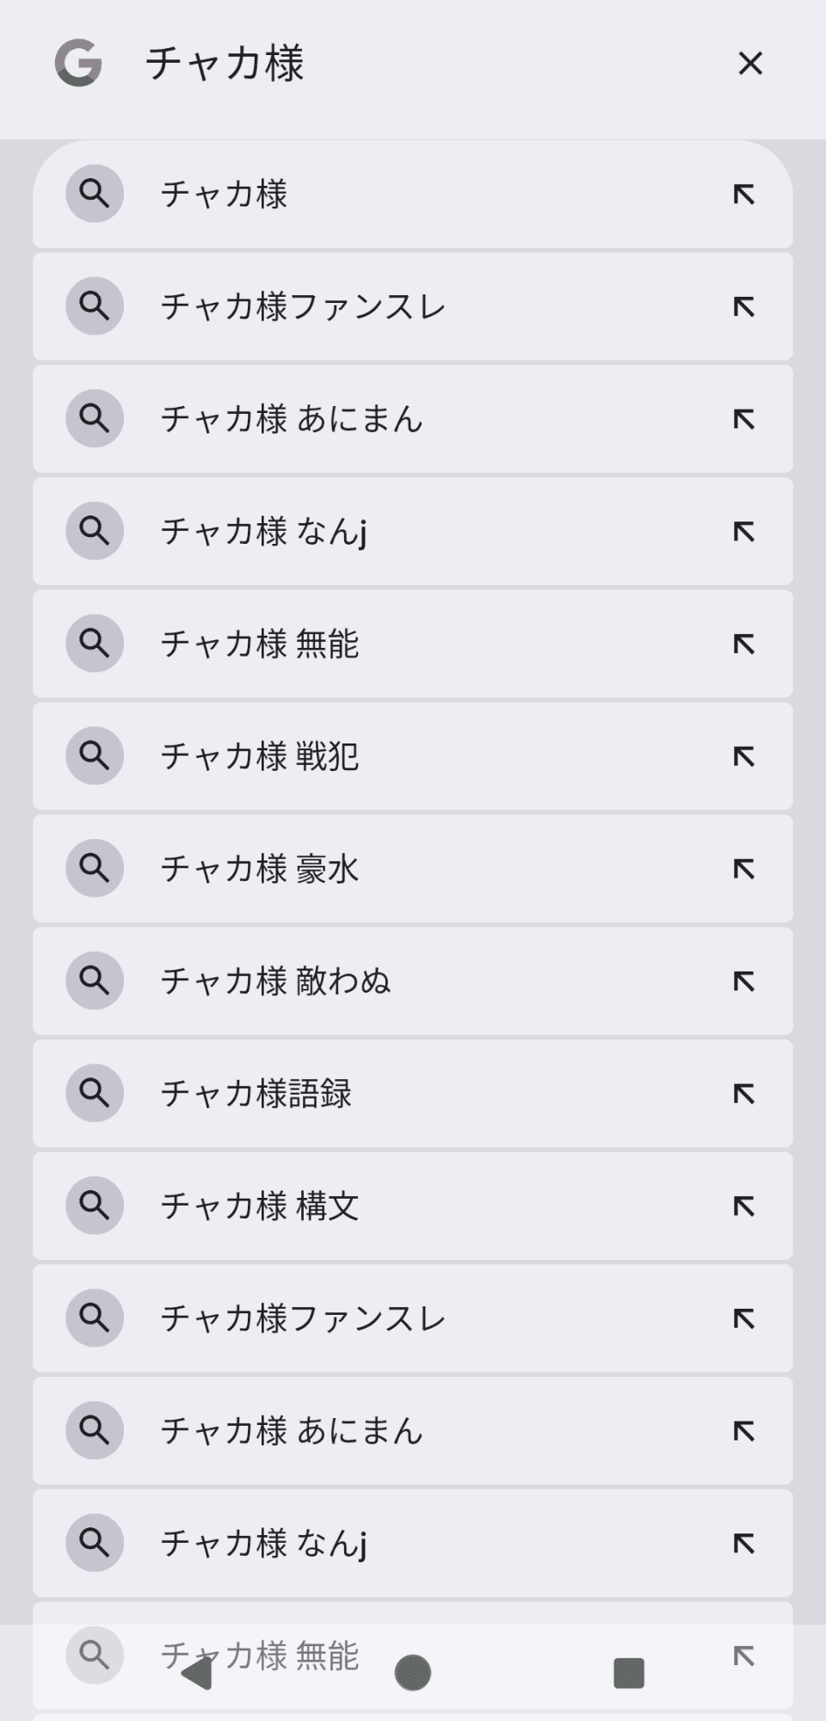Select the チャカ様 敵わぬ suggestion text
The height and width of the screenshot is (1721, 826).
click(275, 981)
